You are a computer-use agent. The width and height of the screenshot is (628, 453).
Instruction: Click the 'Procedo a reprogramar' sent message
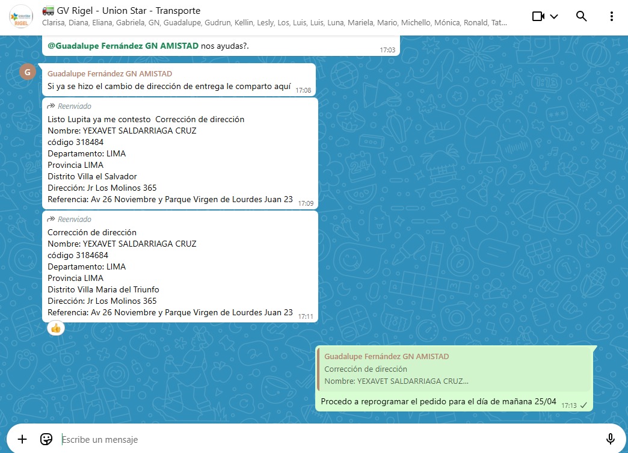click(x=439, y=401)
